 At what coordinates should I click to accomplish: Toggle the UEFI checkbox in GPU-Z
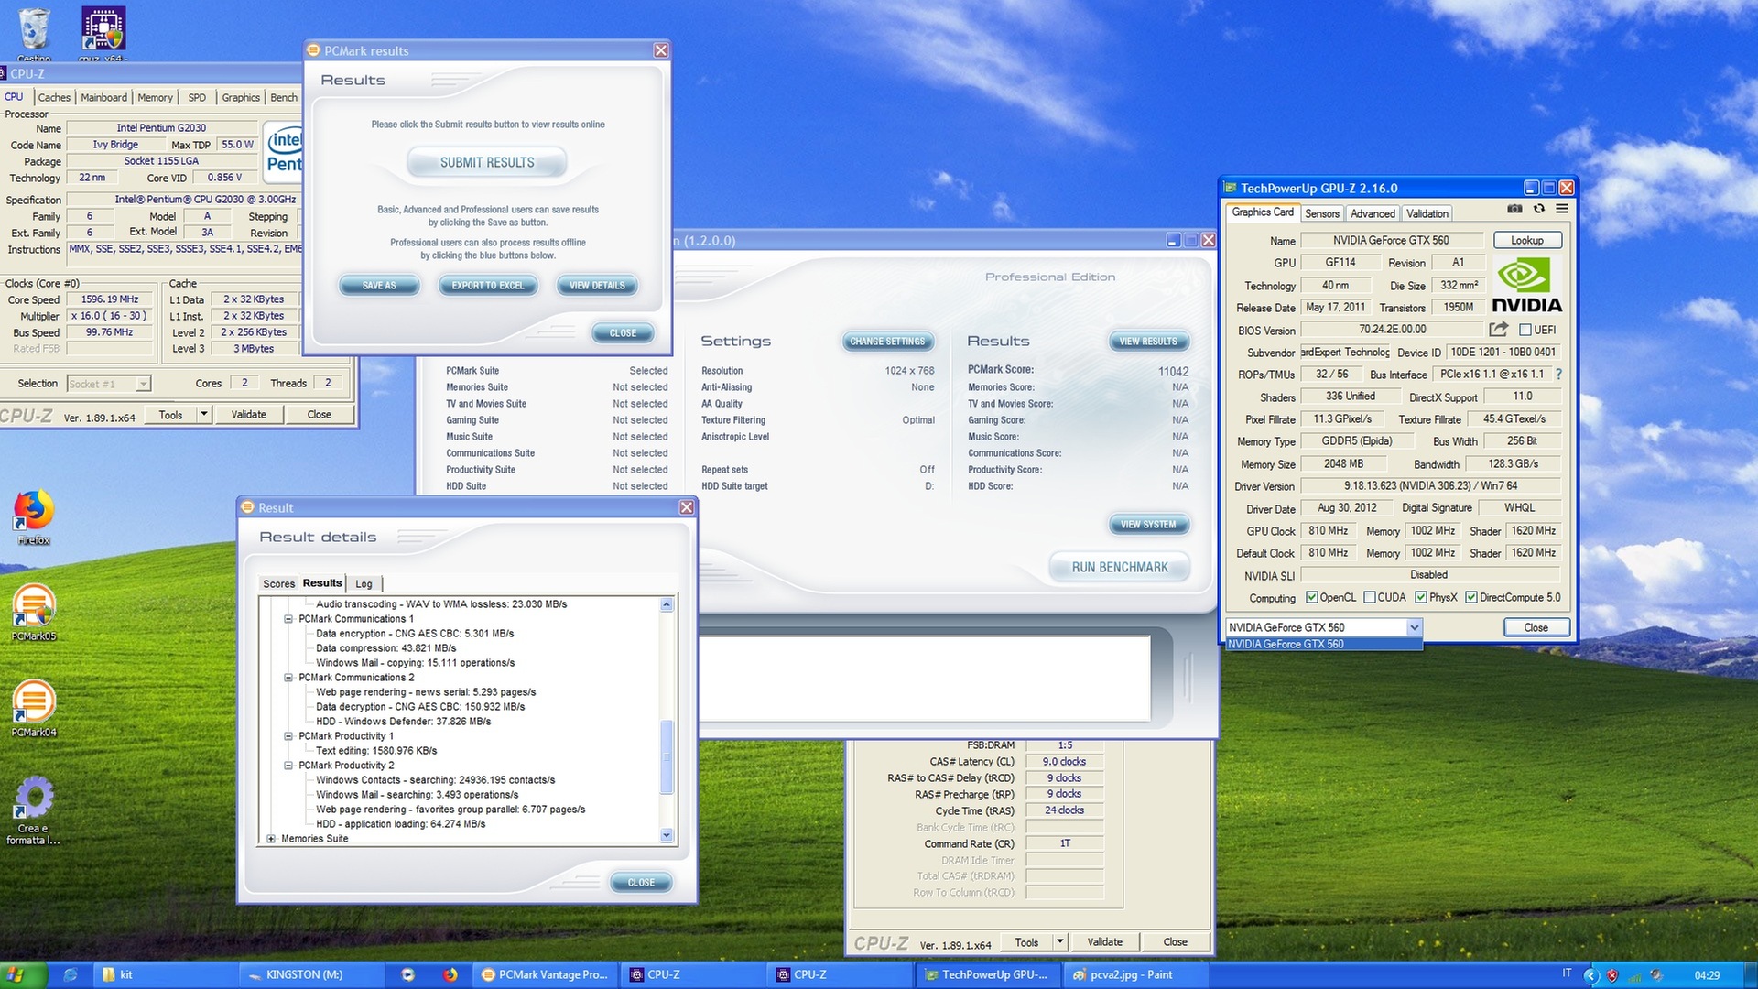(1525, 330)
